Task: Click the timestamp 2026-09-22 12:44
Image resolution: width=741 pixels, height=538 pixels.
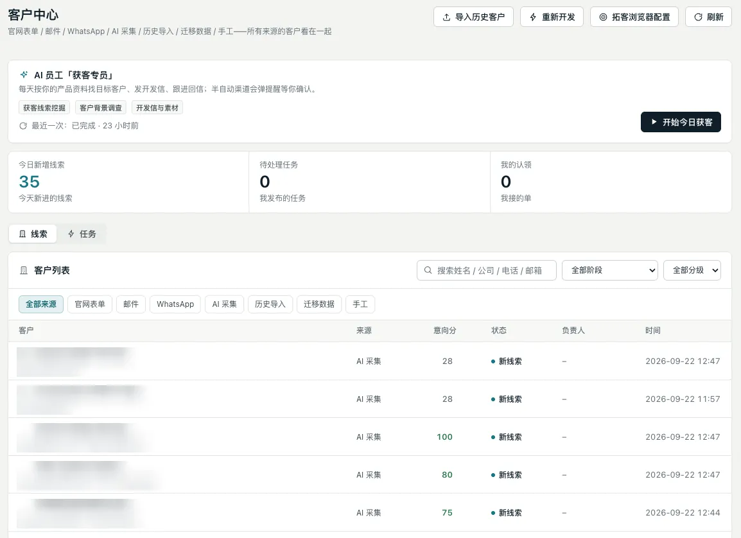Action: [x=683, y=512]
